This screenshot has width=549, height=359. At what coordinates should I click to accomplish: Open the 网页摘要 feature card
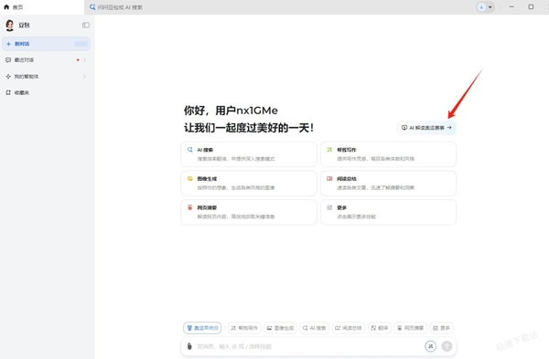click(249, 212)
